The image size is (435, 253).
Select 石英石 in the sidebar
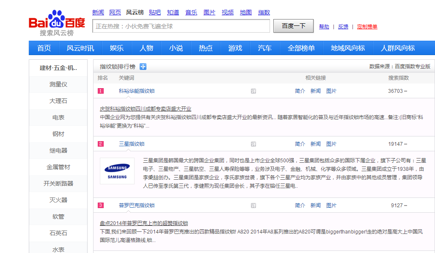click(x=58, y=233)
